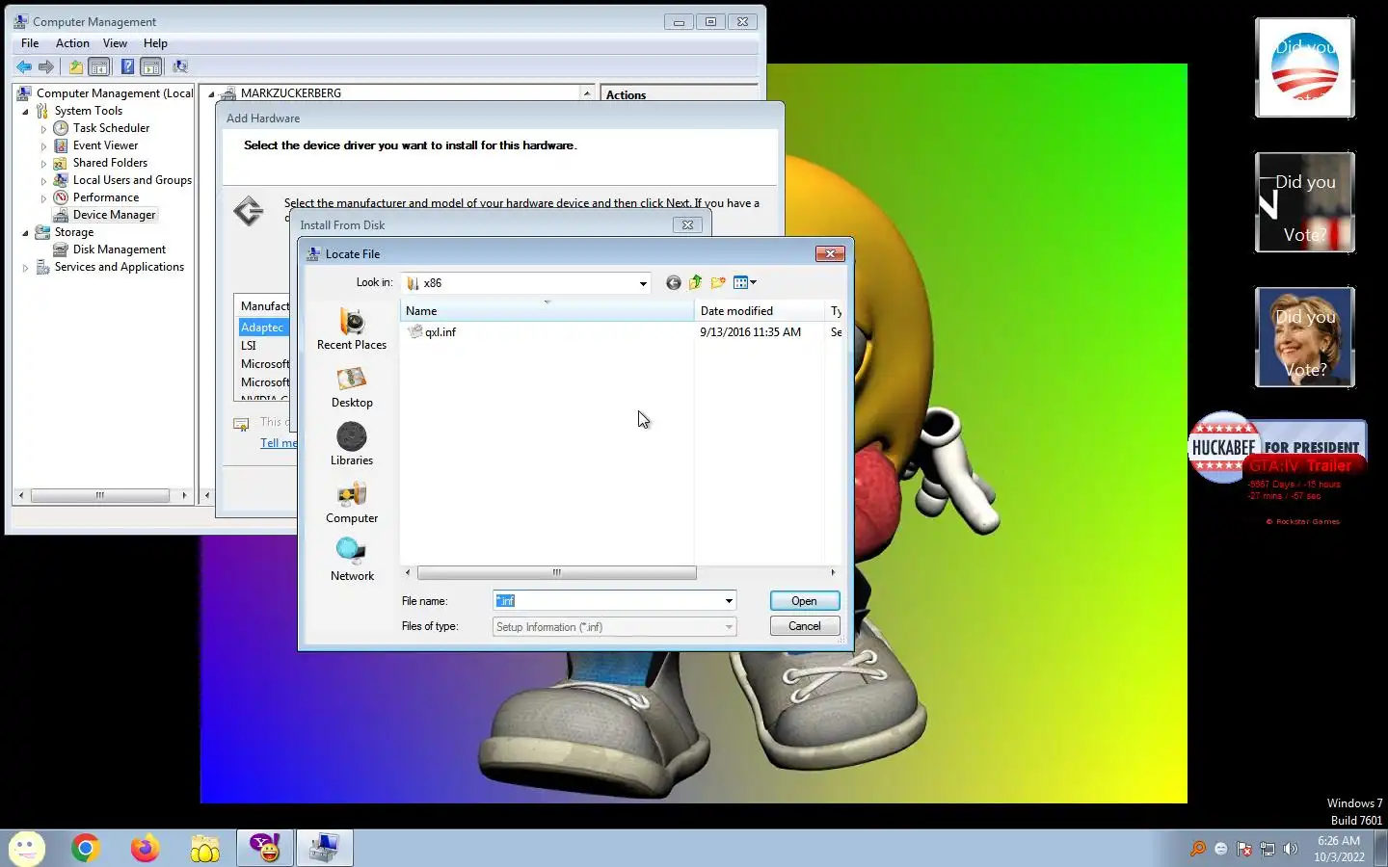
Task: Open the Help toolbar icon in Computer Management
Action: 127,66
